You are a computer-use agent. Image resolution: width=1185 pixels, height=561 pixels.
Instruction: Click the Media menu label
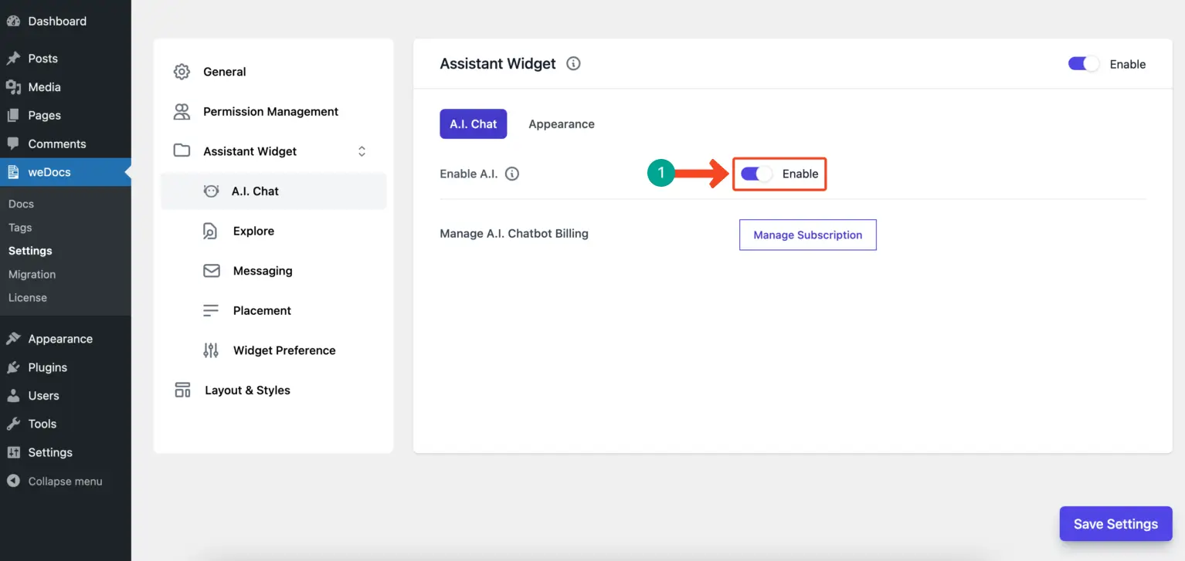(x=45, y=87)
